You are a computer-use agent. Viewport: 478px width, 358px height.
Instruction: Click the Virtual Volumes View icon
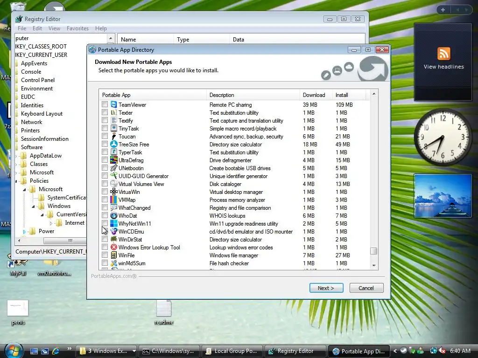point(114,184)
